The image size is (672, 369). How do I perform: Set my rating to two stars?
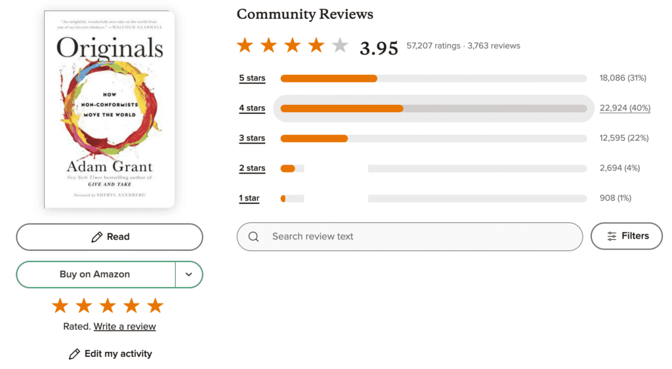(x=84, y=305)
